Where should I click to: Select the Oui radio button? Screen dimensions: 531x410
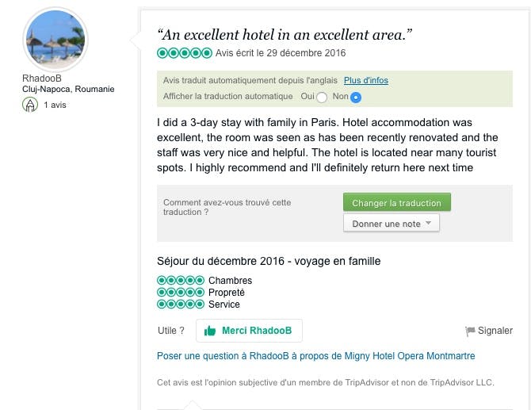(x=322, y=98)
